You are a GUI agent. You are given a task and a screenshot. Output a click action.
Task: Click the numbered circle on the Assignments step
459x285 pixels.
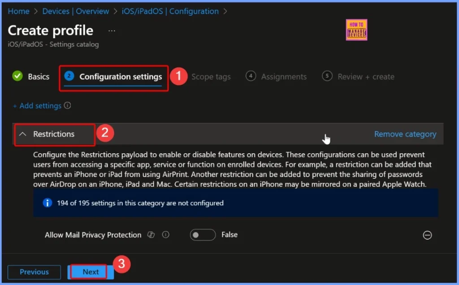pos(251,76)
